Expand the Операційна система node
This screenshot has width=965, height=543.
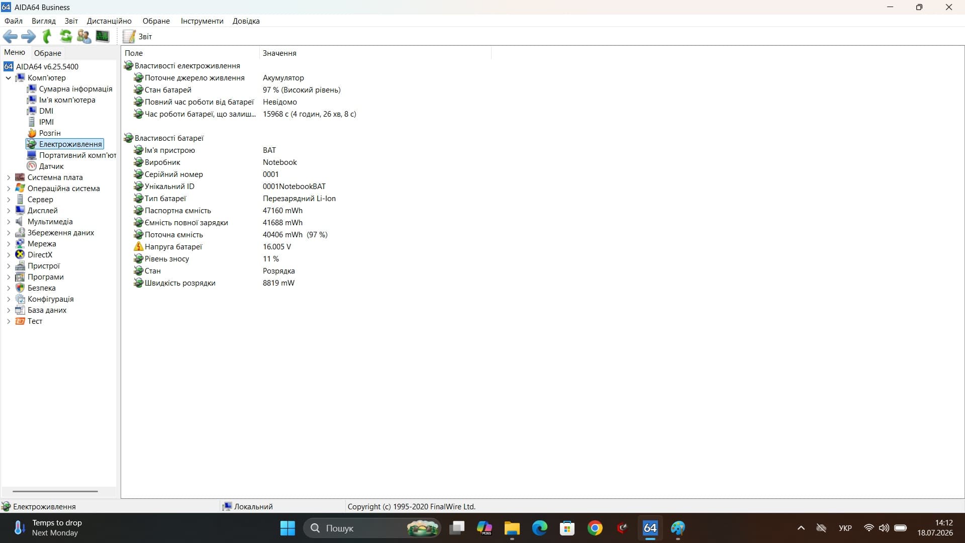(8, 189)
